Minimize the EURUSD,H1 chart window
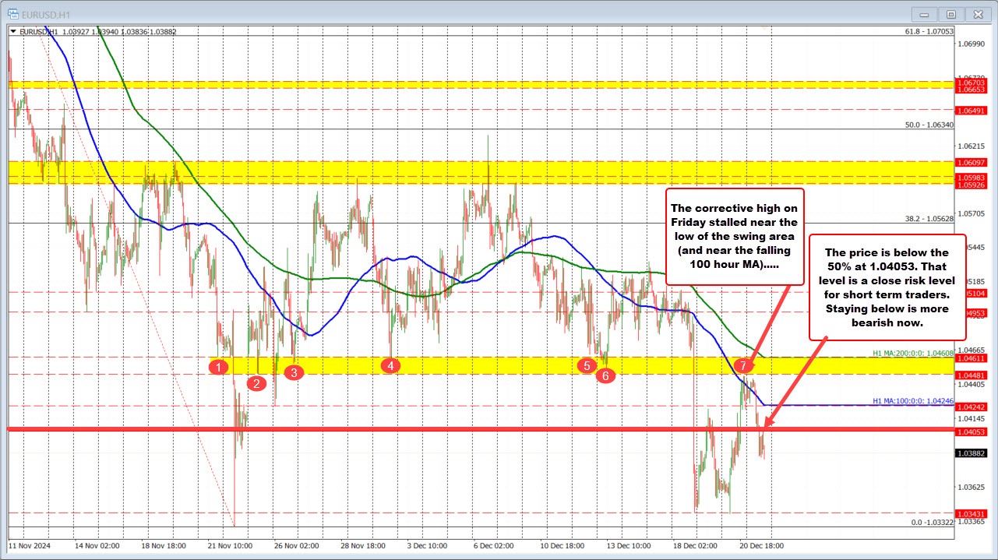 point(923,13)
